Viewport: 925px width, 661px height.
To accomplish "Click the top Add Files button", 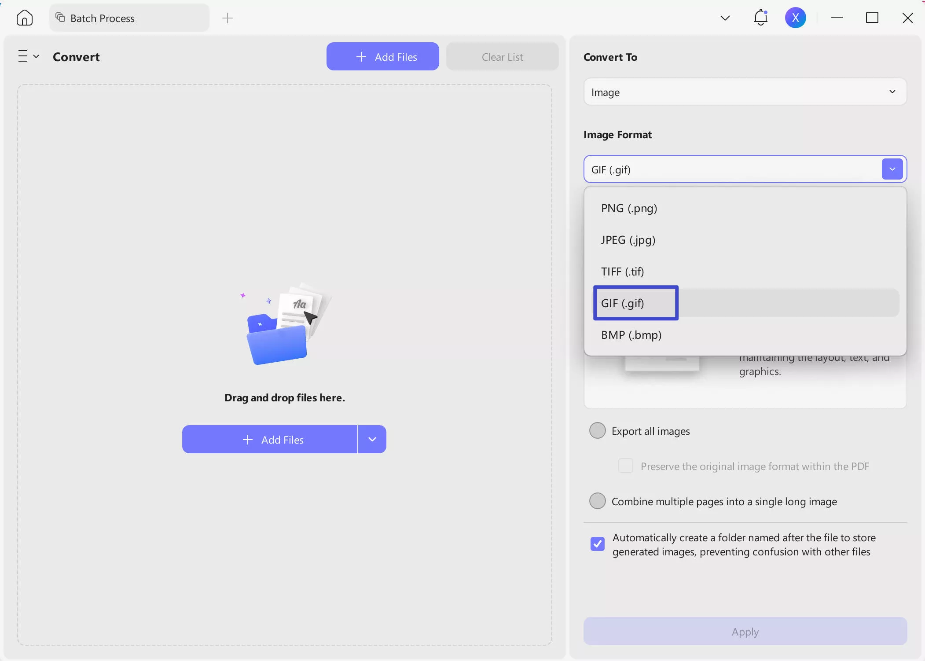I will point(382,57).
